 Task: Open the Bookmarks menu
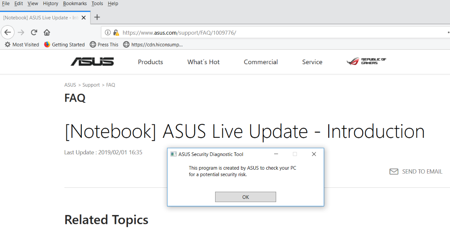(x=75, y=4)
